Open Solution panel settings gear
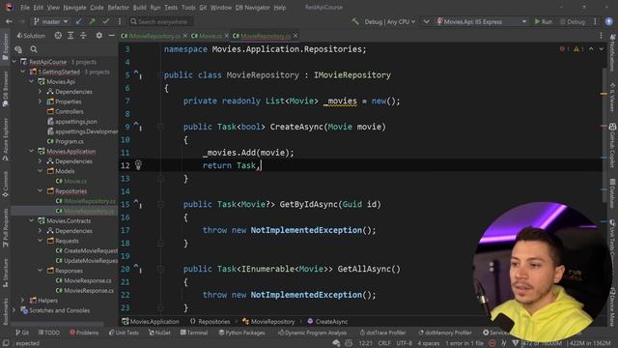The height and width of the screenshot is (348, 618). [98, 36]
